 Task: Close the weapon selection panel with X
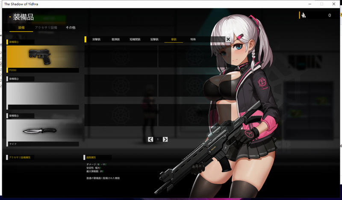pyautogui.click(x=228, y=39)
